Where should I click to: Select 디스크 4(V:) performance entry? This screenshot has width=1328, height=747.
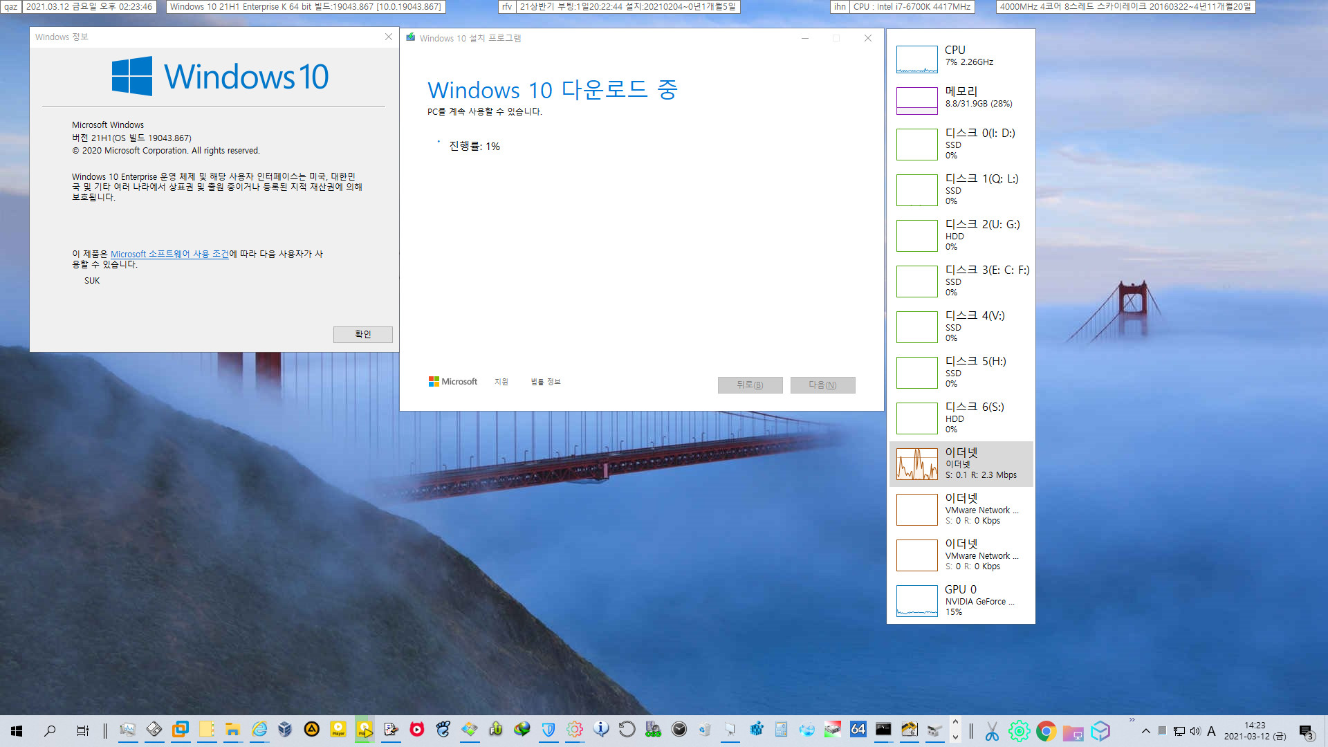click(961, 326)
